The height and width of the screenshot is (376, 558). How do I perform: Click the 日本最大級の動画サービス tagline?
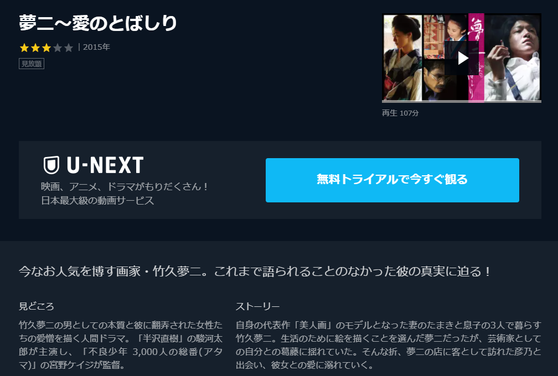coord(97,200)
